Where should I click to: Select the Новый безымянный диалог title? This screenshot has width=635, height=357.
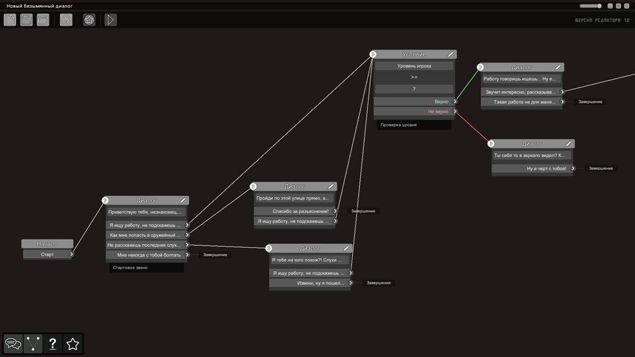[x=40, y=6]
